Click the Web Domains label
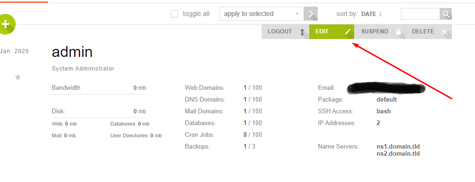The height and width of the screenshot is (182, 475). (205, 88)
